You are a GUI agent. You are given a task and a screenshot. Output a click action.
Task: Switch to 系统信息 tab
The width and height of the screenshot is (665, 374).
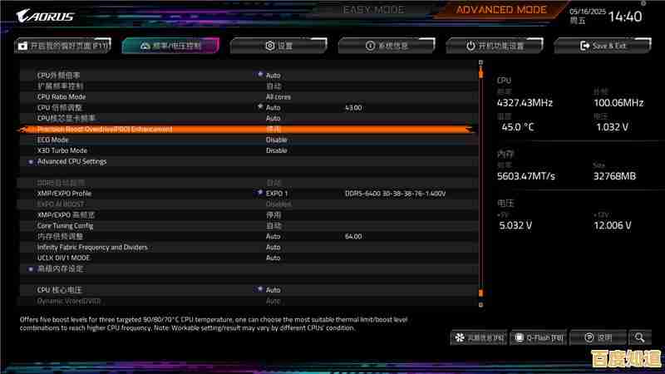tap(386, 46)
